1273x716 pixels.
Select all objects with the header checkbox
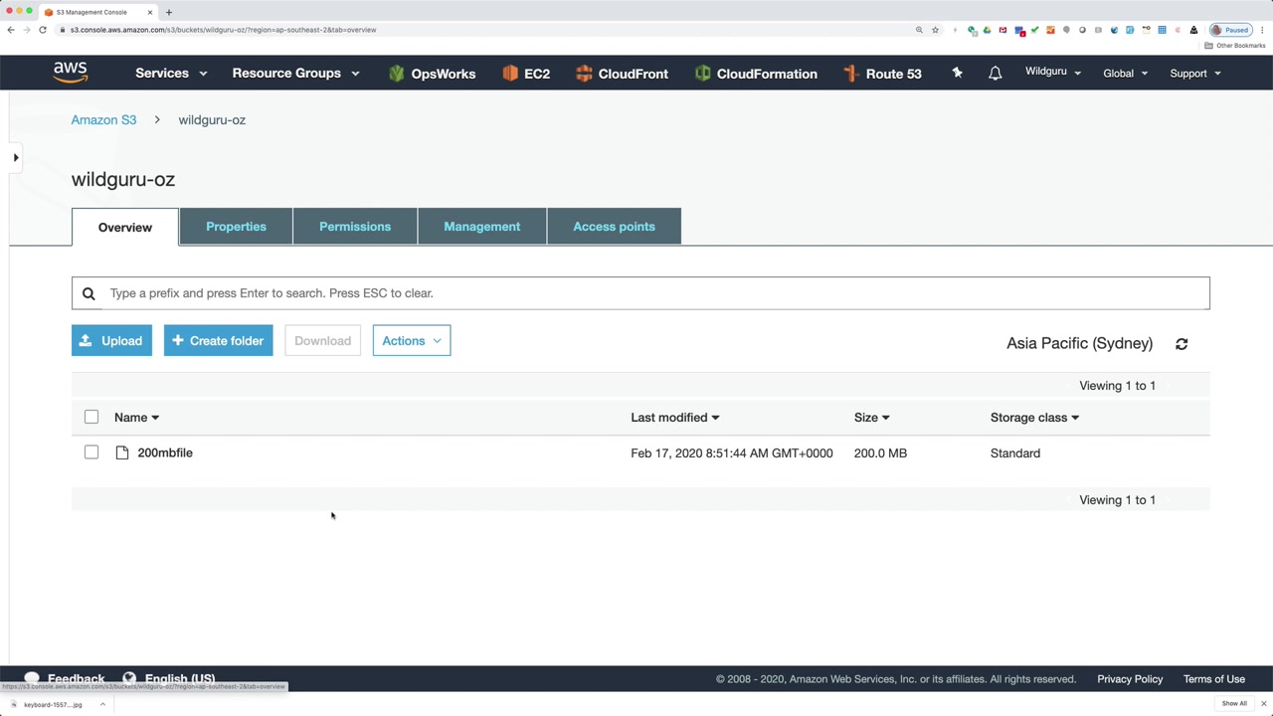[x=91, y=417]
